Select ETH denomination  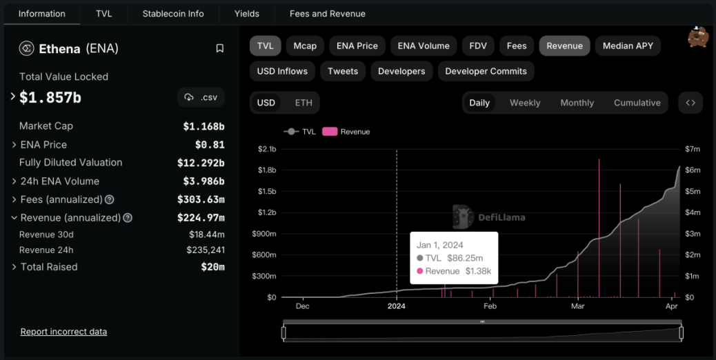point(304,103)
